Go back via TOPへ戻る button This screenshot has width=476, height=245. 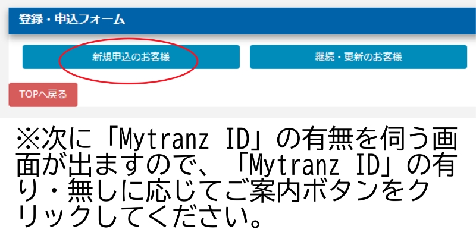pos(43,95)
